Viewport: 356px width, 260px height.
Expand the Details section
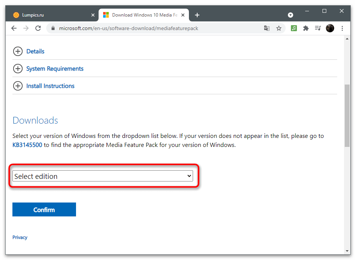[35, 51]
